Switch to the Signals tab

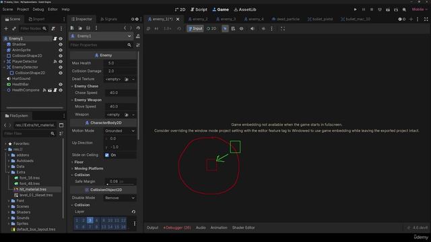[108, 19]
